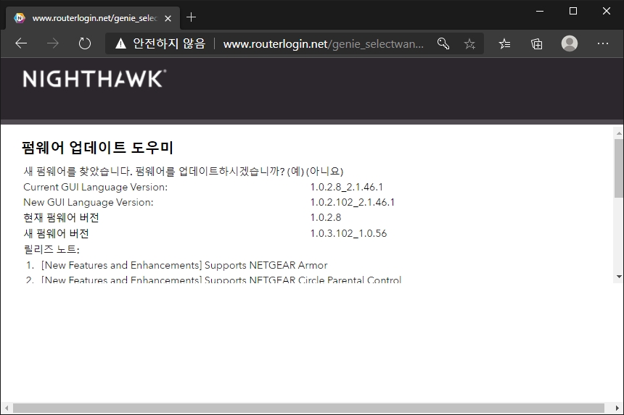This screenshot has height=415, width=624.
Task: Reload the routerlogin page
Action: (85, 43)
